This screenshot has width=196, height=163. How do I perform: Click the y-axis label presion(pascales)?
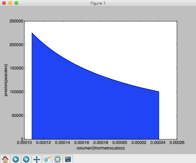(x=6, y=80)
